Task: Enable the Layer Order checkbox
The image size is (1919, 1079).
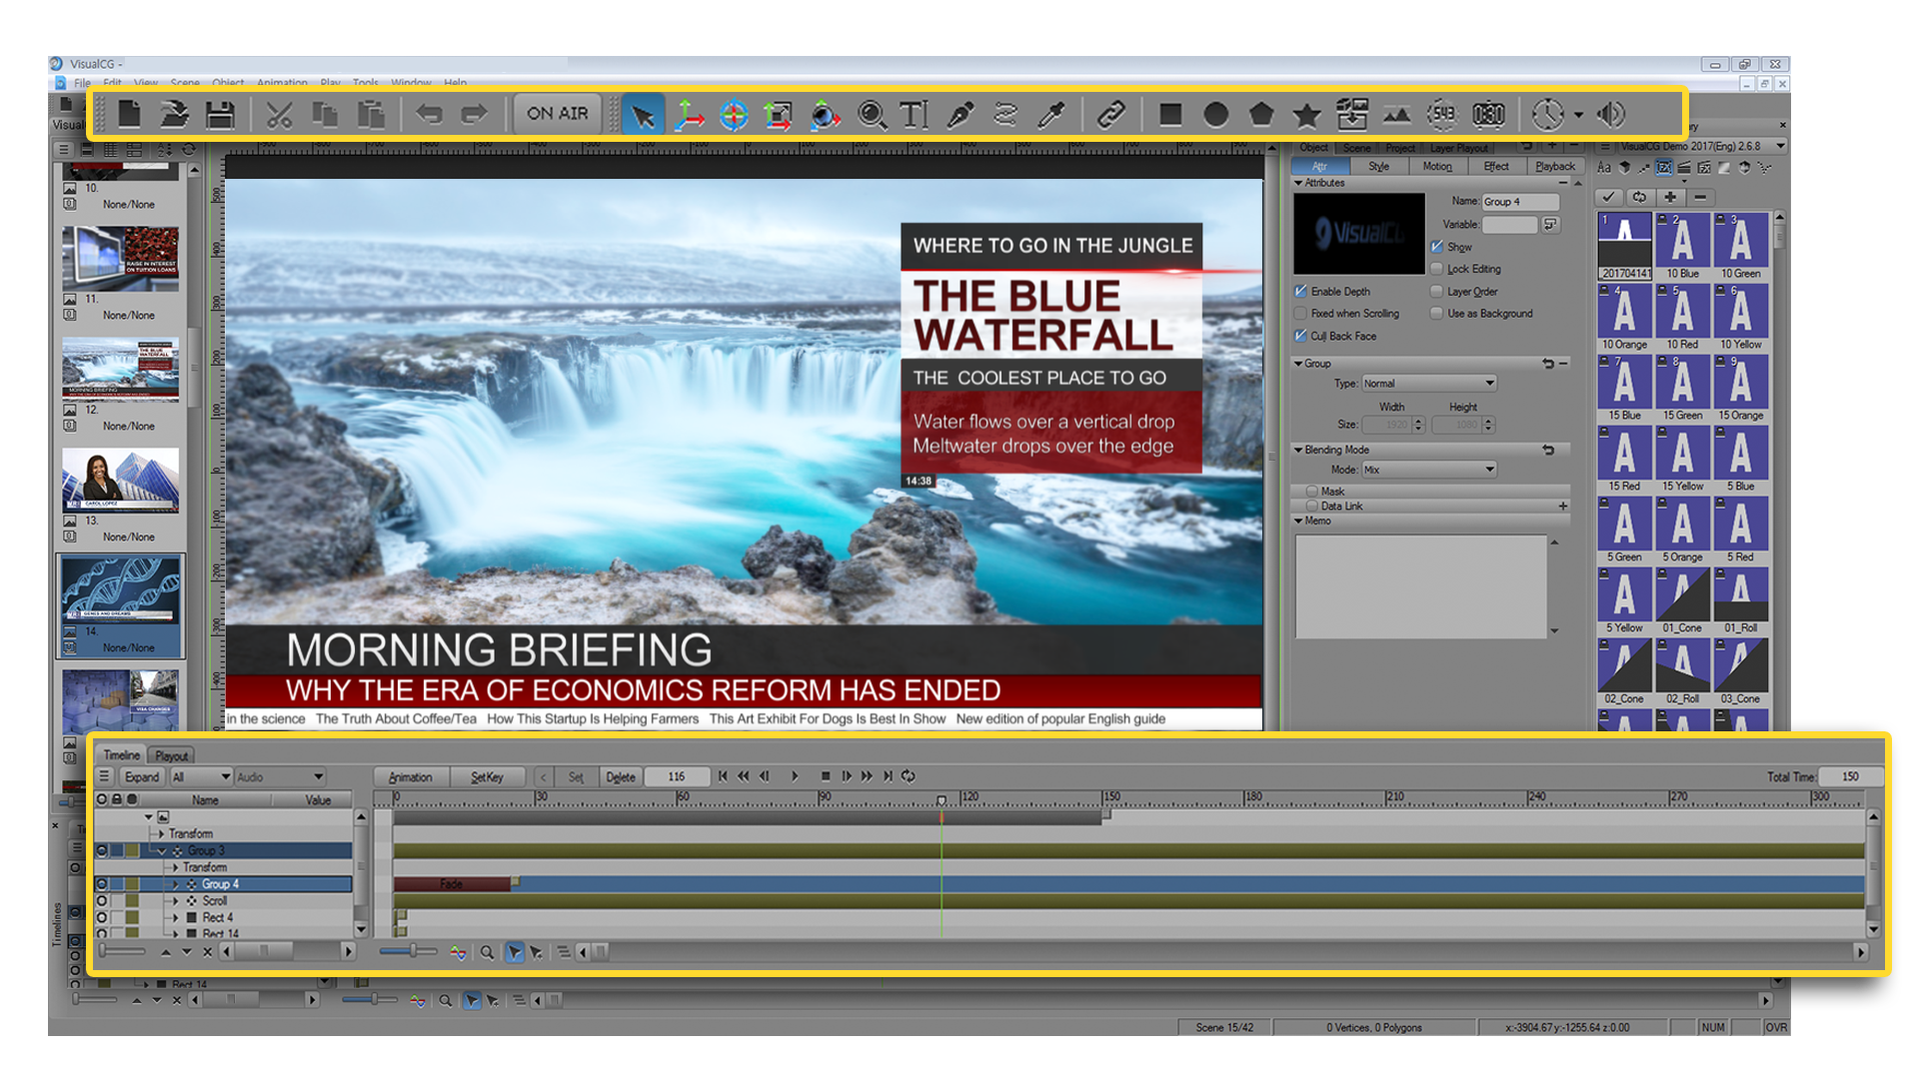Action: [x=1436, y=292]
